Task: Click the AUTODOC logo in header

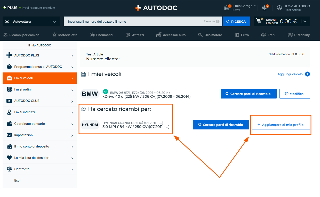Action: coord(156,8)
